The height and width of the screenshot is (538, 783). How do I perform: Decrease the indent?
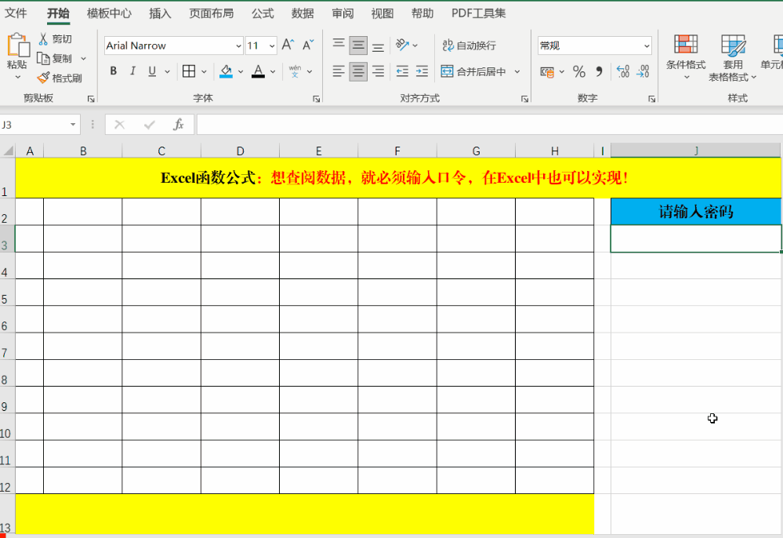click(402, 71)
